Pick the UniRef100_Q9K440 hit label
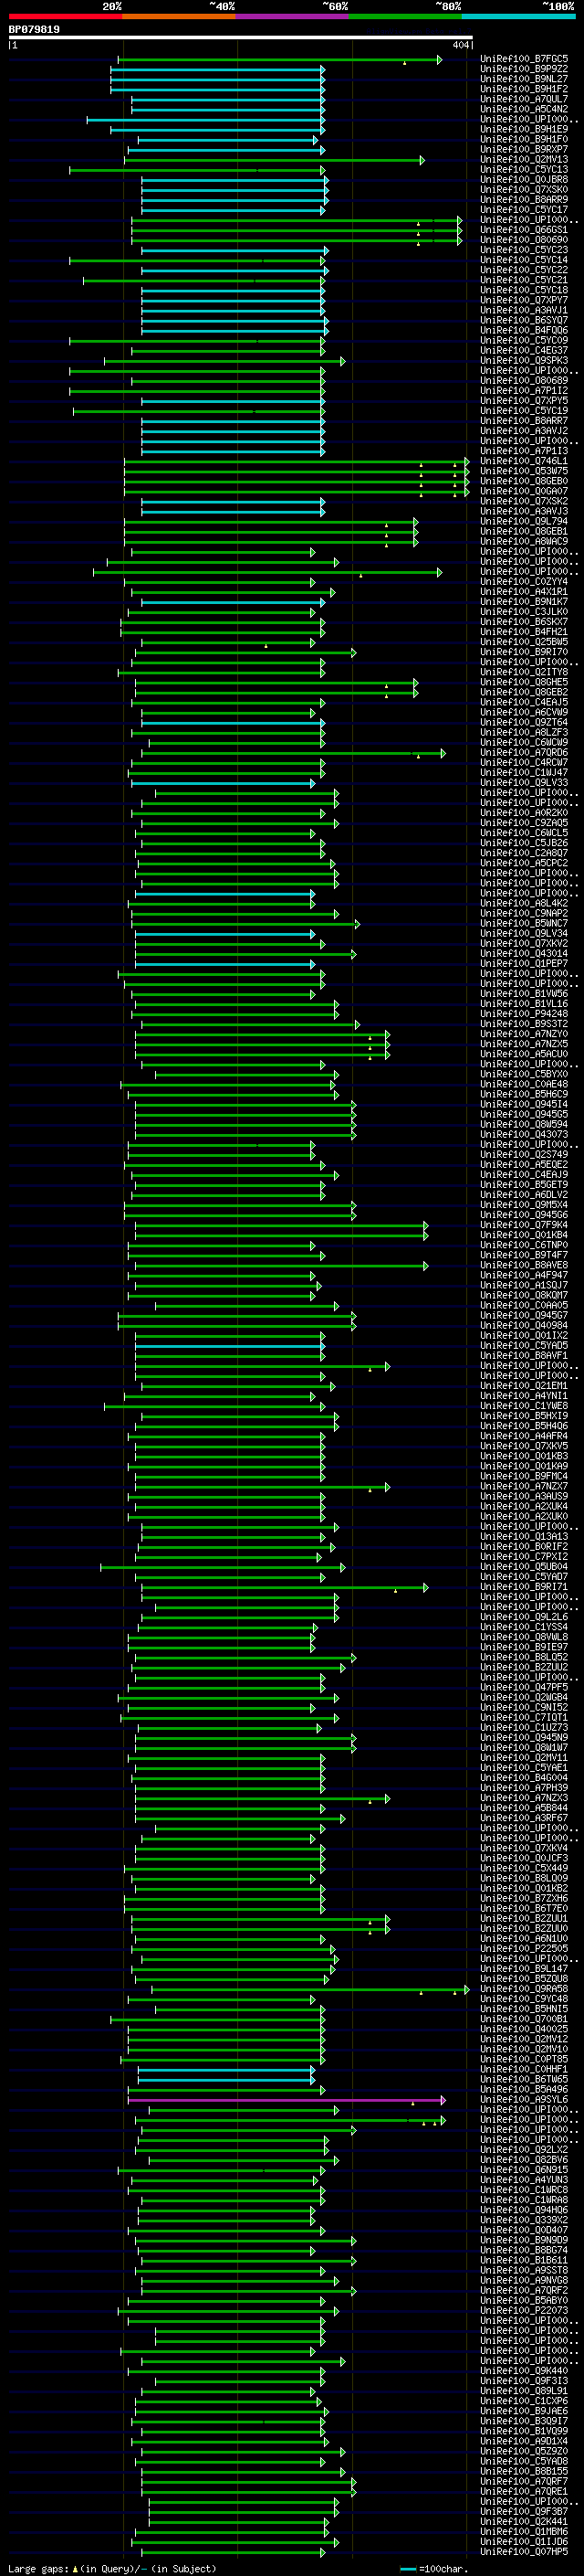 [x=523, y=2371]
